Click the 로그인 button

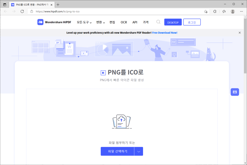tap(192, 22)
